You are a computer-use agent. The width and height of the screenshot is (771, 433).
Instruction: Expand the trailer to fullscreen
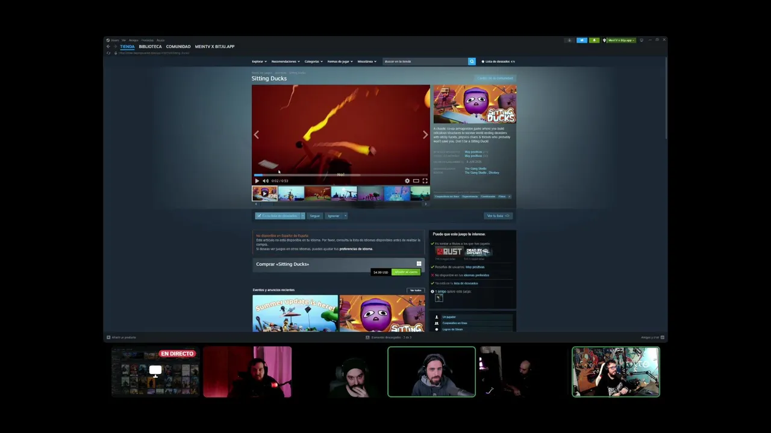[425, 180]
